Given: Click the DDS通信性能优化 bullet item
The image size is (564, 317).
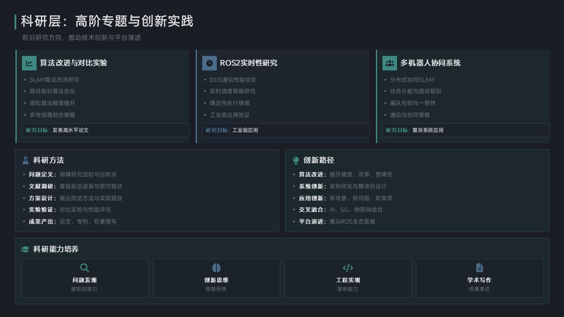Looking at the screenshot, I should tap(233, 80).
